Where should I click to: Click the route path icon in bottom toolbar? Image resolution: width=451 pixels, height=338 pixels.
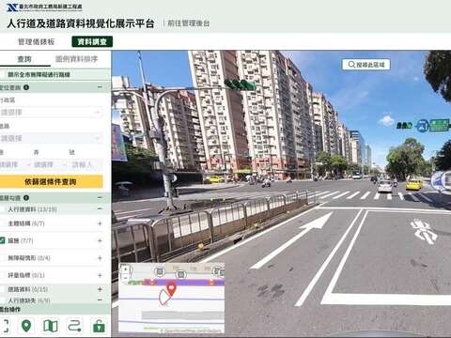(74, 326)
